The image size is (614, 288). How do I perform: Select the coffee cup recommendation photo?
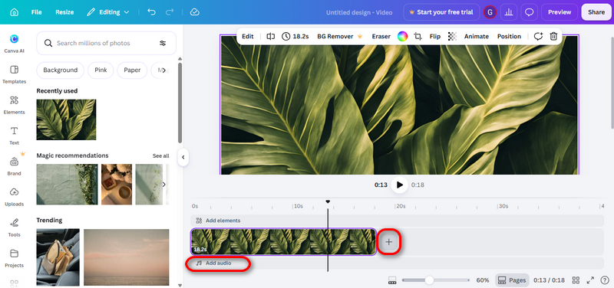117,185
